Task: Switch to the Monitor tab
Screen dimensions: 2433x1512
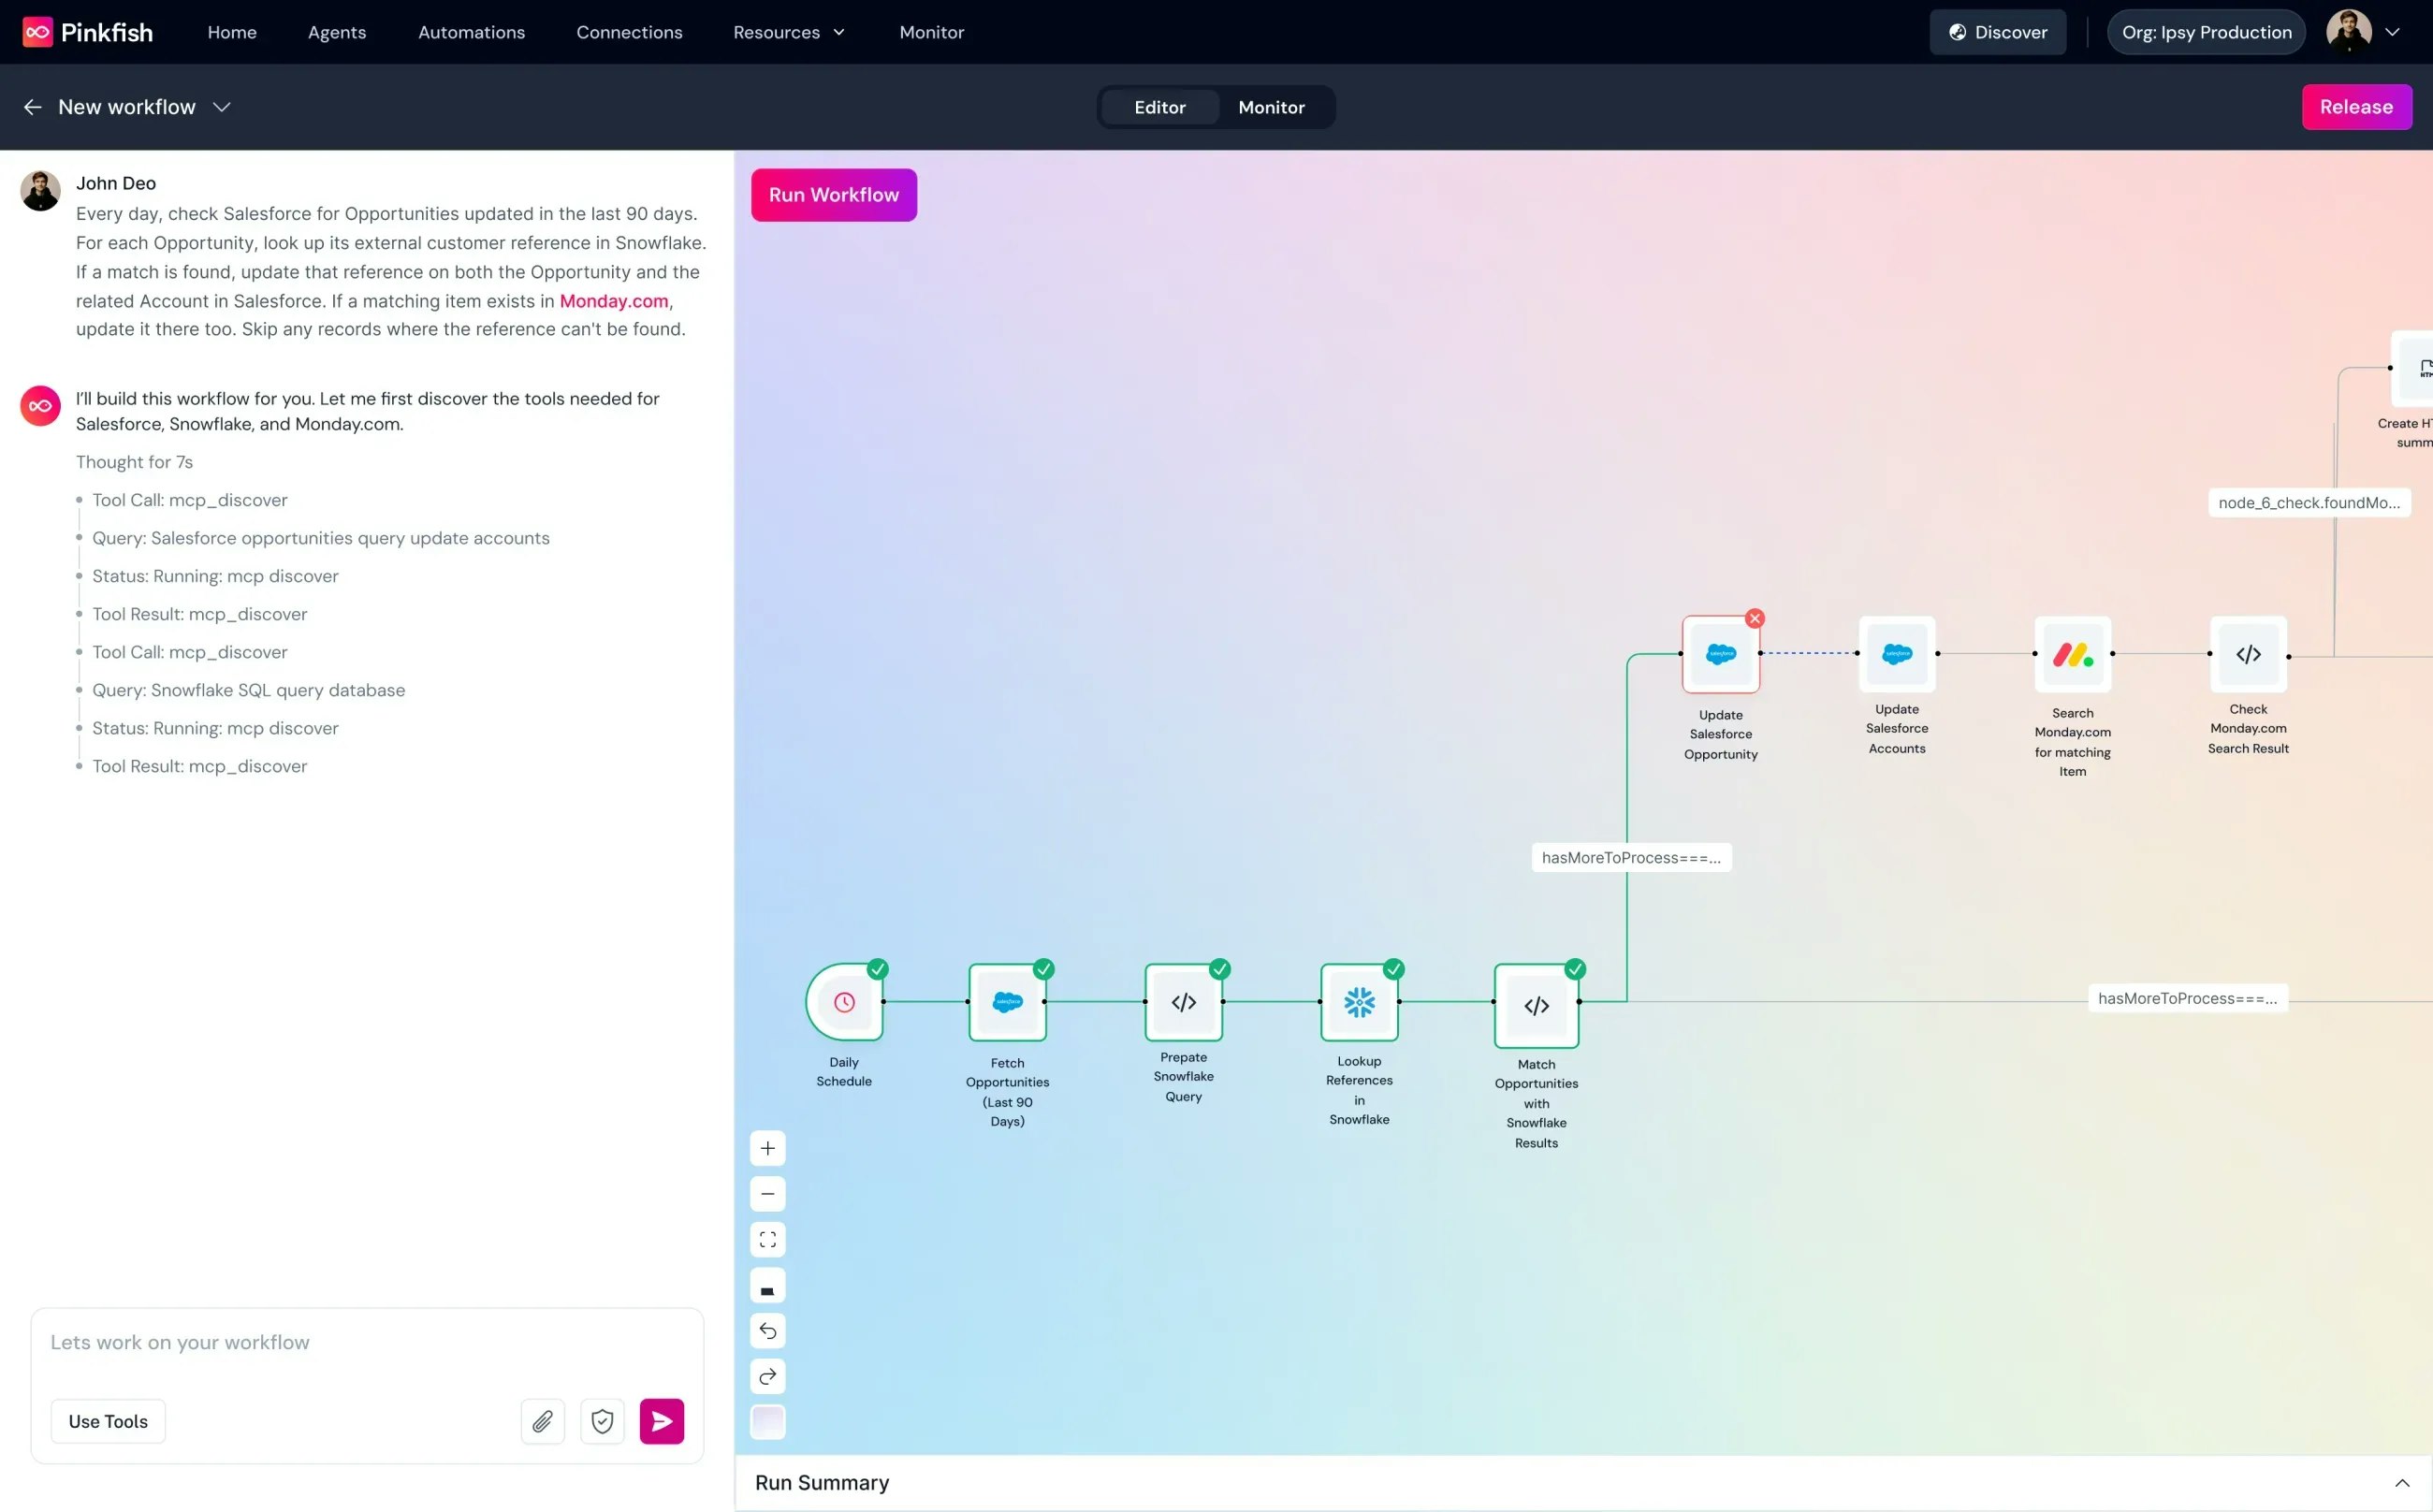Action: [x=1271, y=107]
